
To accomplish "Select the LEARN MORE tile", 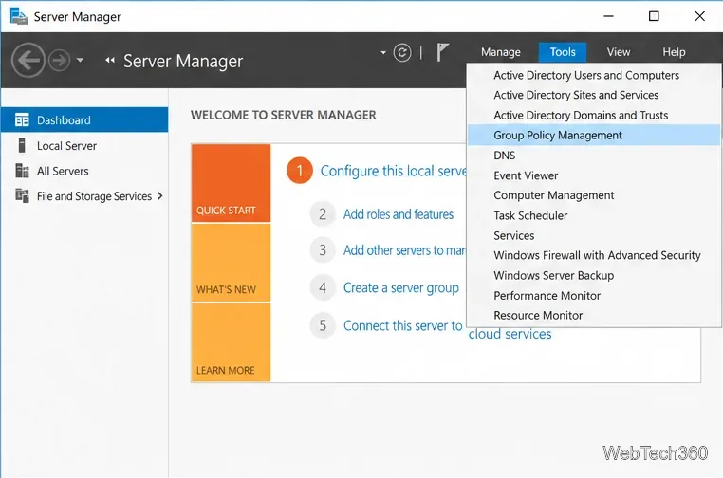I will pyautogui.click(x=231, y=342).
